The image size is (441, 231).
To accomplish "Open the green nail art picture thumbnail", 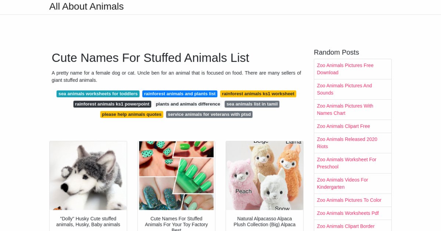I will 176,175.
